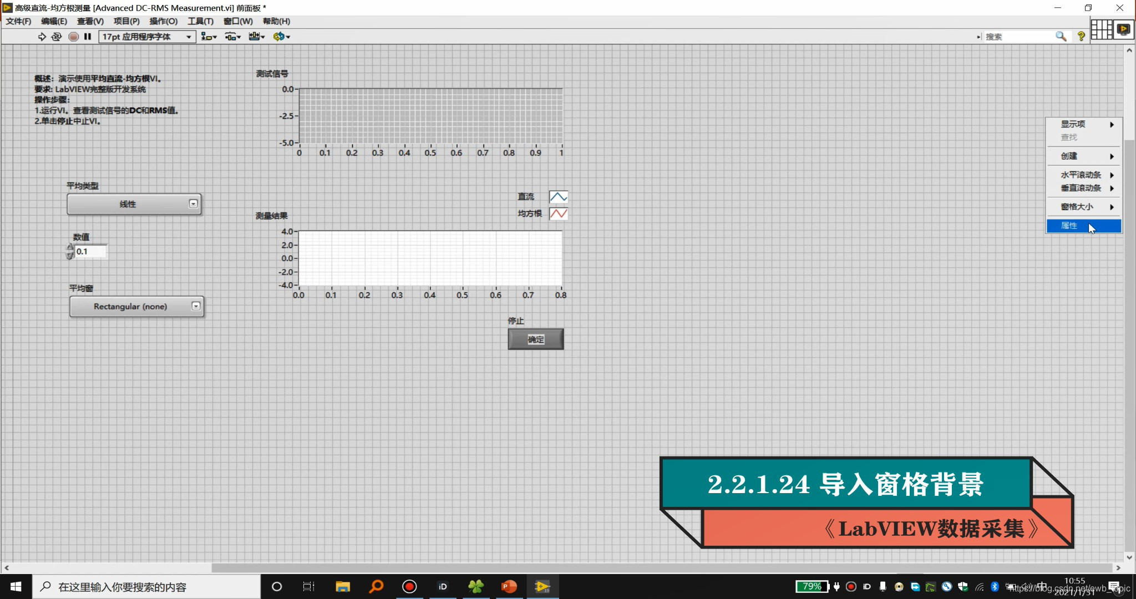Click the Bluetooth tray icon
Screen dimensions: 1136x599
[x=995, y=587]
